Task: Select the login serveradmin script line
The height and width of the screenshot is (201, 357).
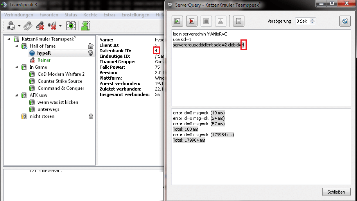Action: tap(200, 34)
